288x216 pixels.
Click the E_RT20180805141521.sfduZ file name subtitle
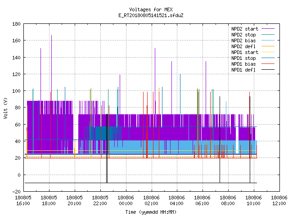point(151,15)
